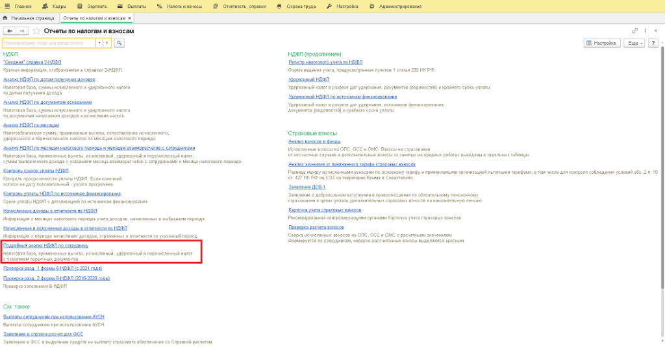The width and height of the screenshot is (665, 347).
Task: Click the magnifier search button
Action: [119, 43]
